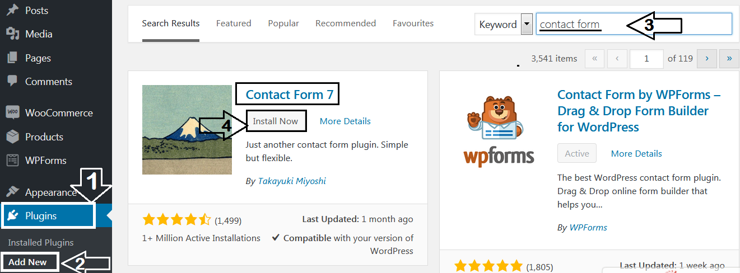Click the Pages icon in sidebar

coord(12,58)
